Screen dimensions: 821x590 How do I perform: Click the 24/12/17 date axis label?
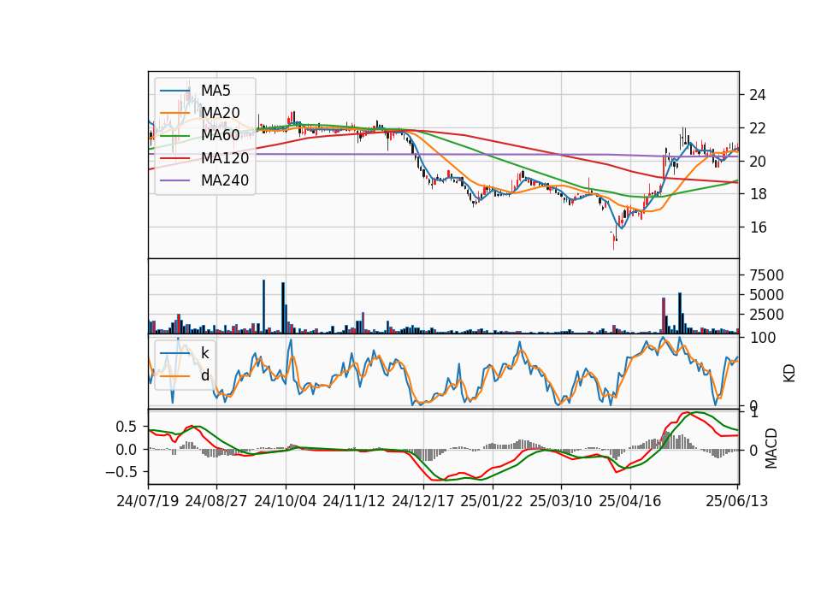coord(423,501)
